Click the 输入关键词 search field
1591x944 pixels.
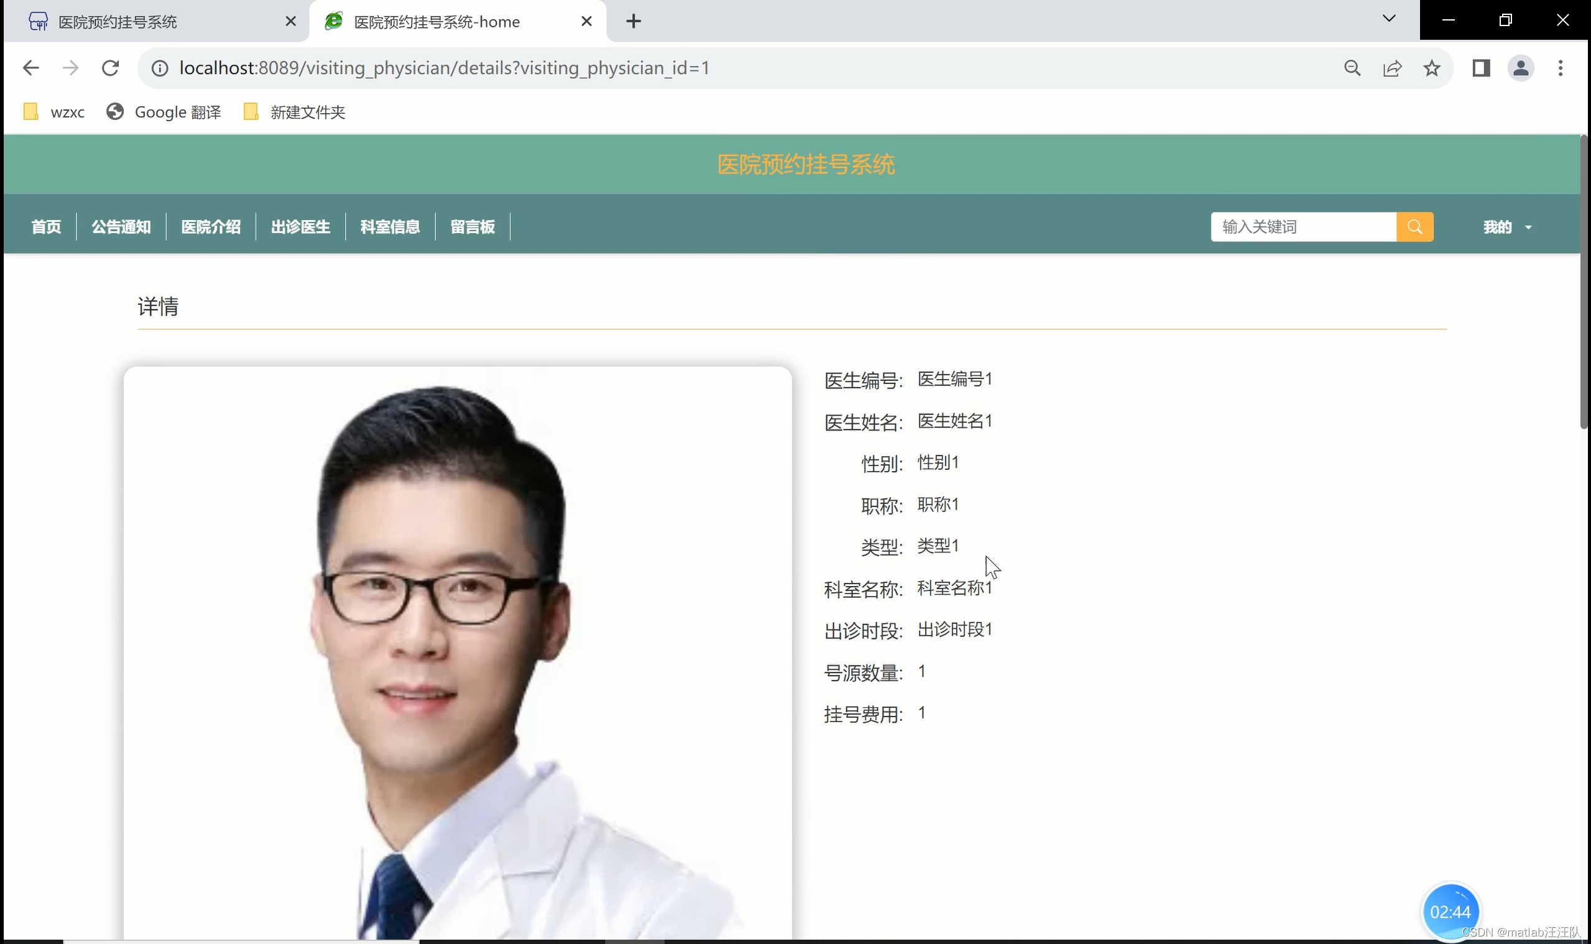point(1303,227)
